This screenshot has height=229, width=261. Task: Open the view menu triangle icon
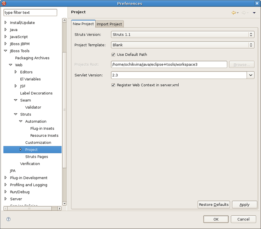[x=254, y=13]
